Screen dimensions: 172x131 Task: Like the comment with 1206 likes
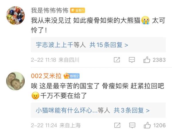coord(147,125)
